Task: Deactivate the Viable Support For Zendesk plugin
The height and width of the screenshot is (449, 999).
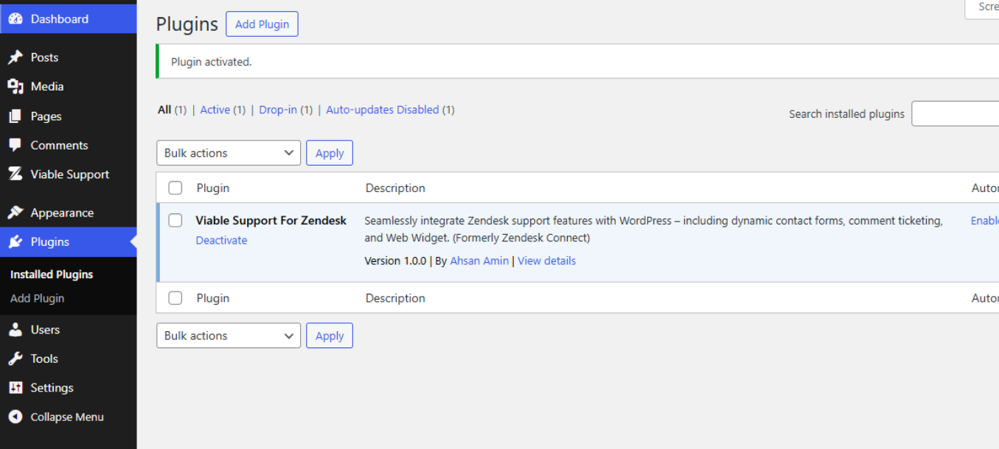Action: (x=221, y=241)
